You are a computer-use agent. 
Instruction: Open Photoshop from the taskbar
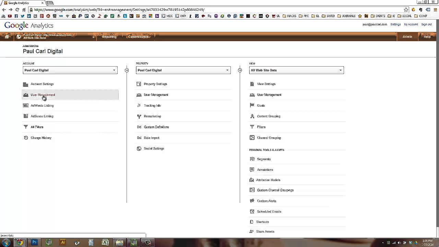pos(34,242)
